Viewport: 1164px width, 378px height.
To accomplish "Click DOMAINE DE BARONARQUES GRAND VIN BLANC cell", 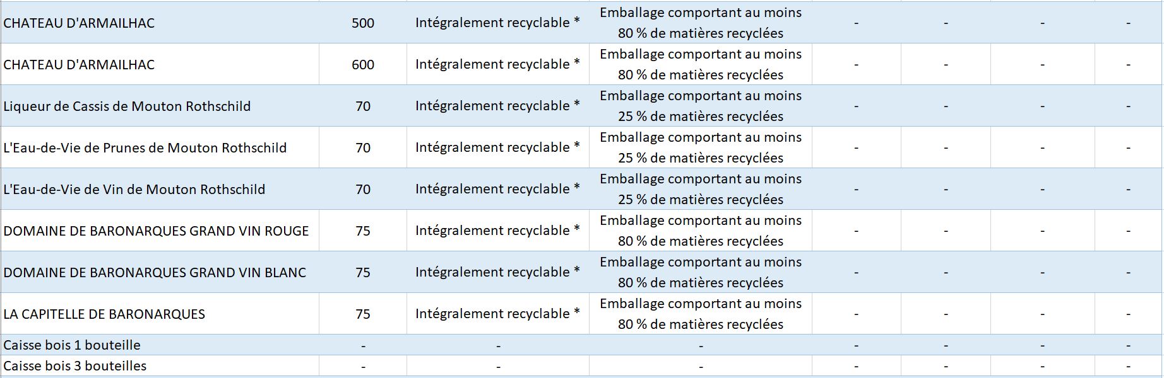I will (x=160, y=272).
